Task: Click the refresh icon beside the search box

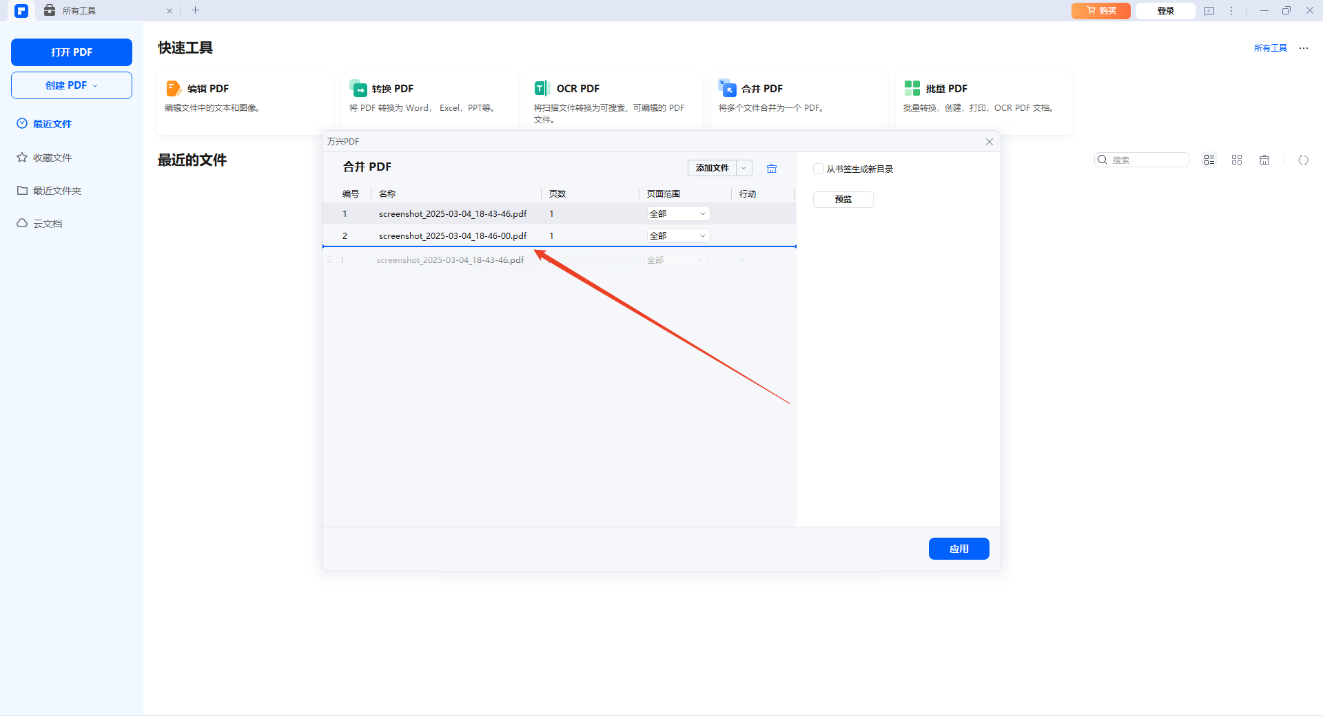Action: pos(1303,160)
